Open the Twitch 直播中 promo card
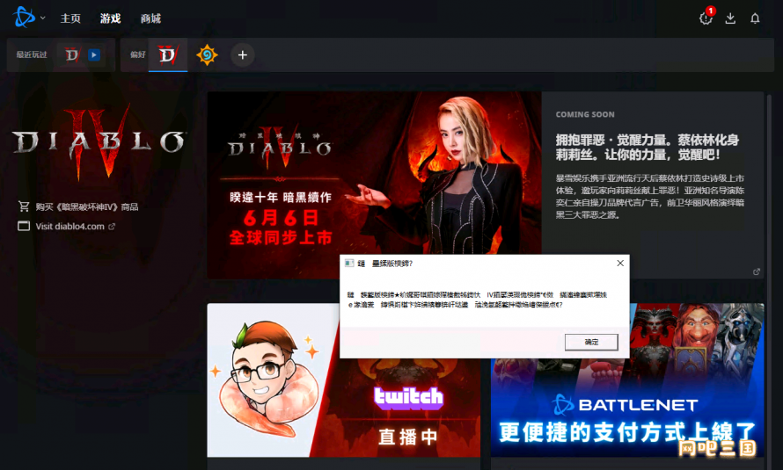 point(344,380)
